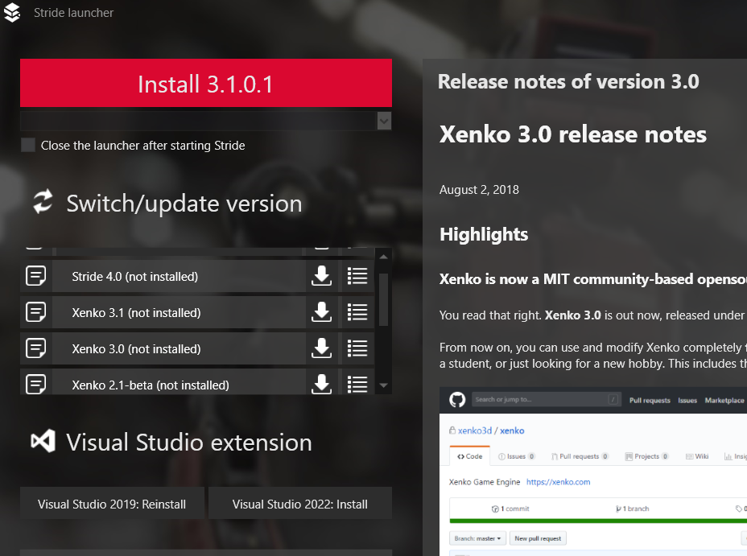Click the Install 3.1.0.1 button
The height and width of the screenshot is (556, 747).
click(x=206, y=83)
